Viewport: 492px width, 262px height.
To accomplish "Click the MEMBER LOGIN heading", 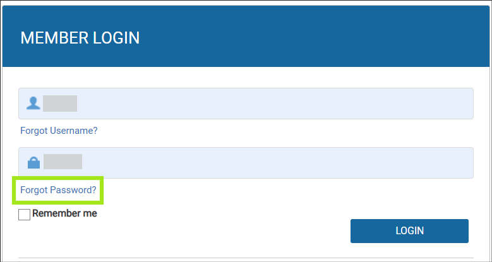I will (80, 38).
